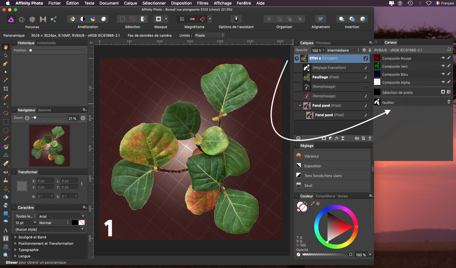This screenshot has height=268, width=456.
Task: Edit the Composite Rouge channel pencil icon
Action: [449, 58]
